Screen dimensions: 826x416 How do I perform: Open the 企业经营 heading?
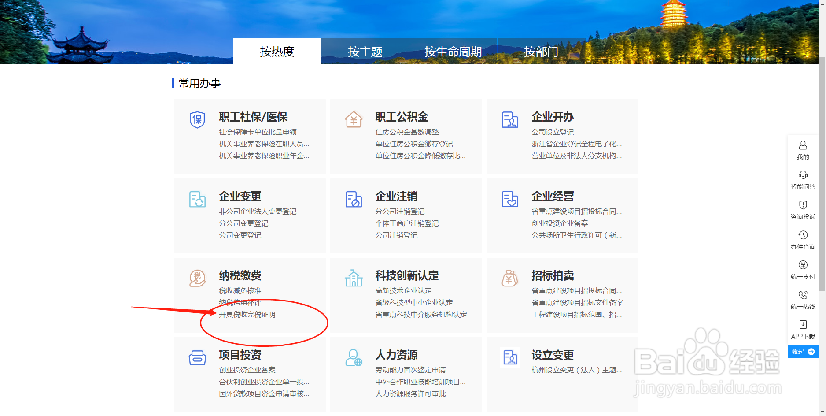pyautogui.click(x=553, y=197)
